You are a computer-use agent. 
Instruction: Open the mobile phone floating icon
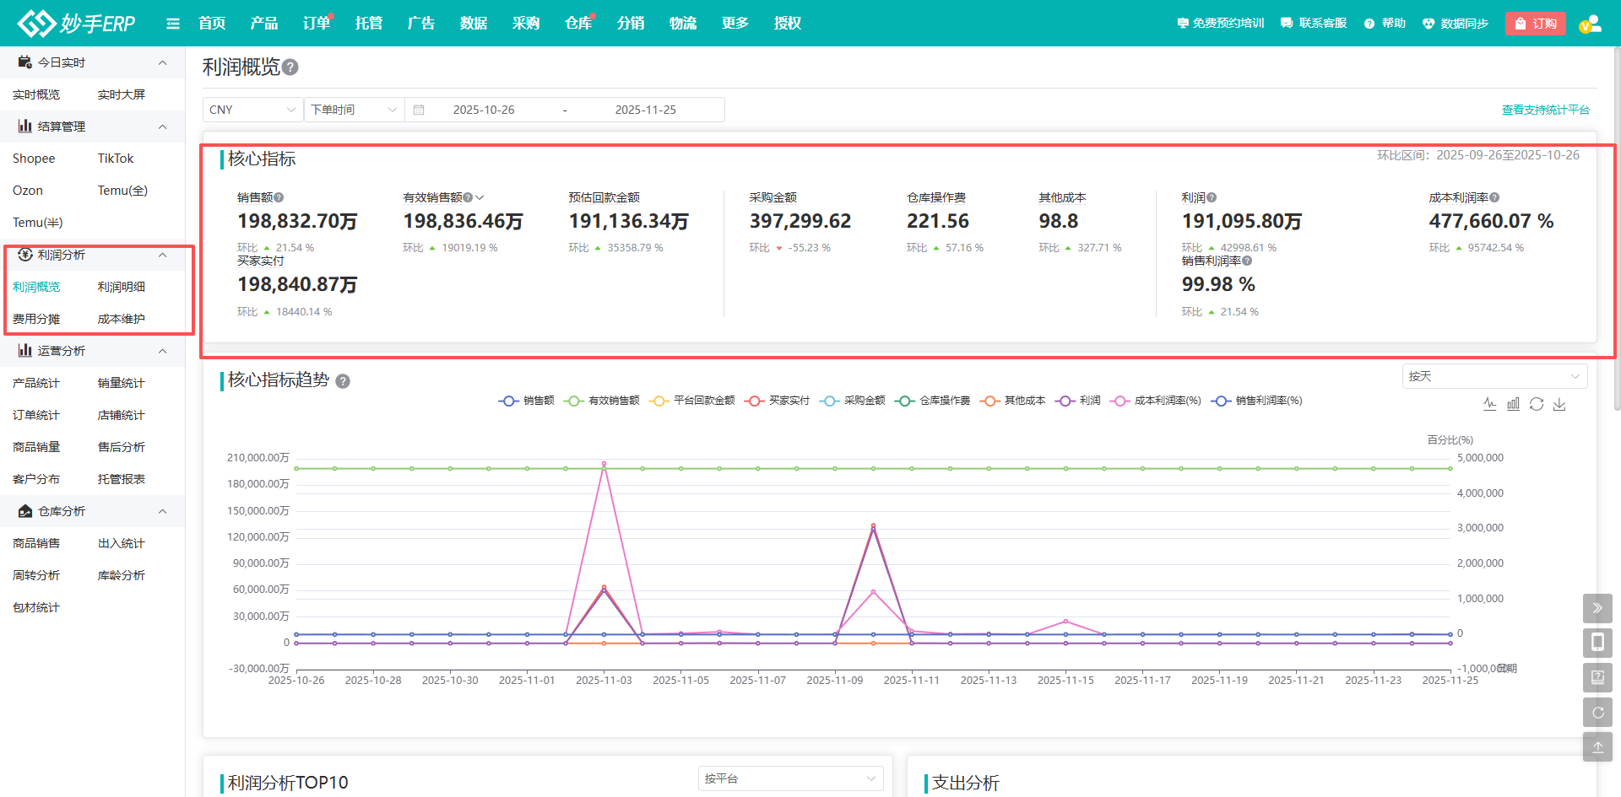[1597, 643]
